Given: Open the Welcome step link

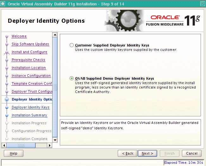Looking at the screenshot, I should point(19,36).
